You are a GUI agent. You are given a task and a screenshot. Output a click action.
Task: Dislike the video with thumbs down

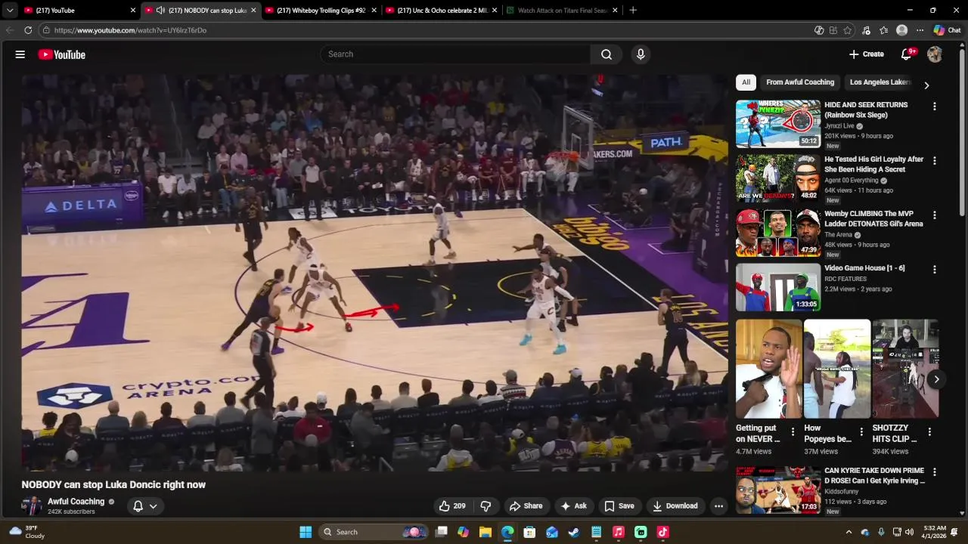click(486, 506)
